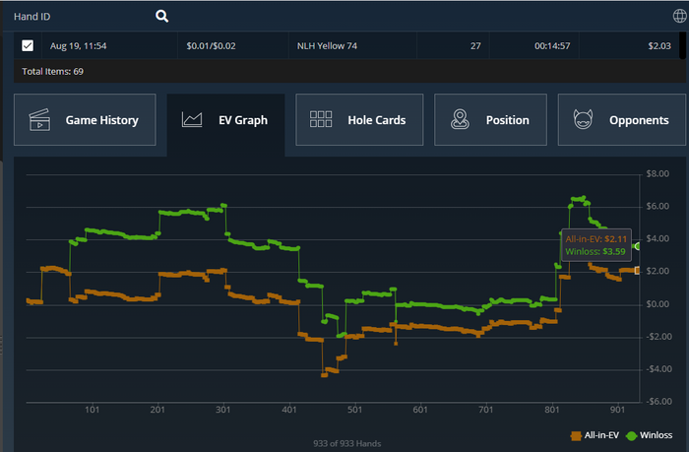Click the green Winloss legend swatch
Viewport: 689px width, 452px height.
pyautogui.click(x=632, y=435)
